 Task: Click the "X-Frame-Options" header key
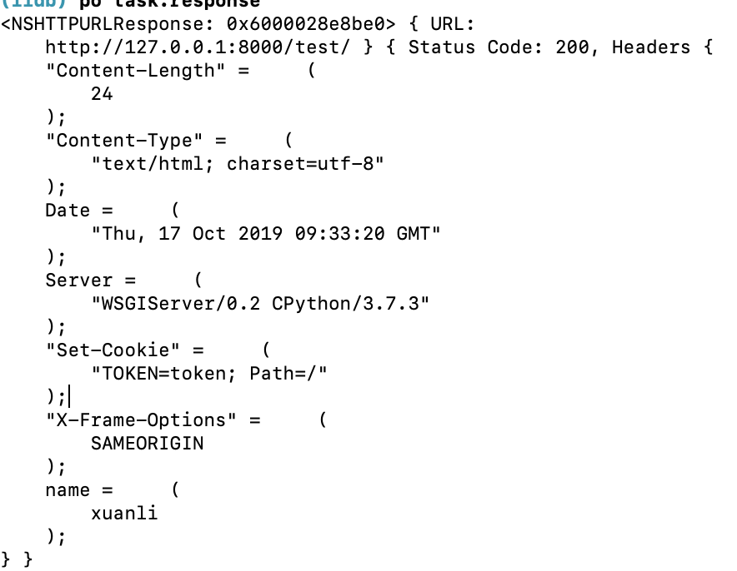pos(141,420)
